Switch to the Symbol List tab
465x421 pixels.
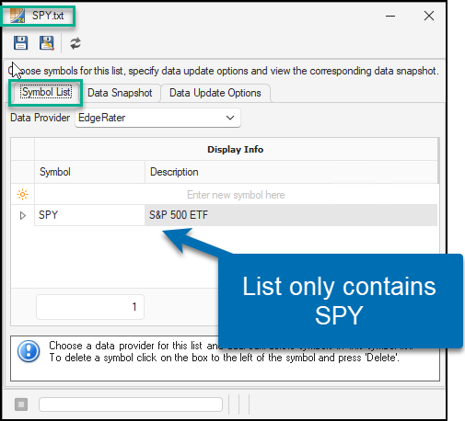[x=46, y=92]
